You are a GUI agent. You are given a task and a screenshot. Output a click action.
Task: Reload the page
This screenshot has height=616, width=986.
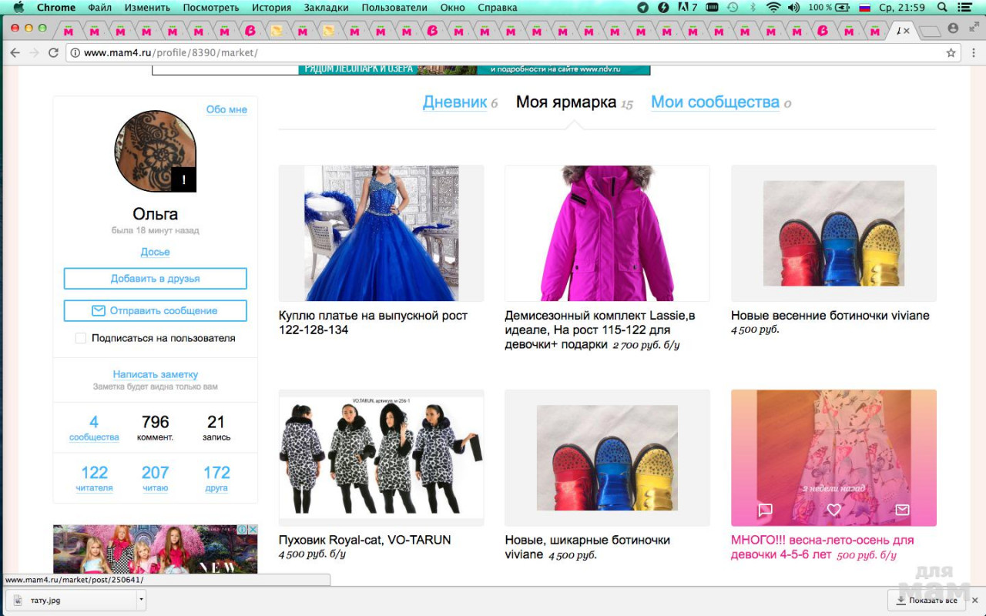click(x=53, y=53)
